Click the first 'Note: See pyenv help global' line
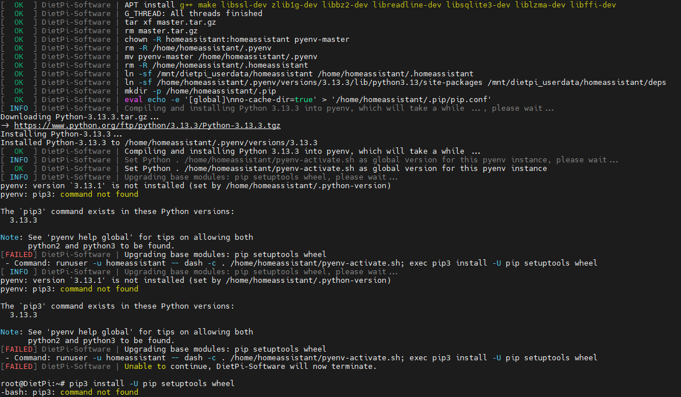 pos(127,238)
